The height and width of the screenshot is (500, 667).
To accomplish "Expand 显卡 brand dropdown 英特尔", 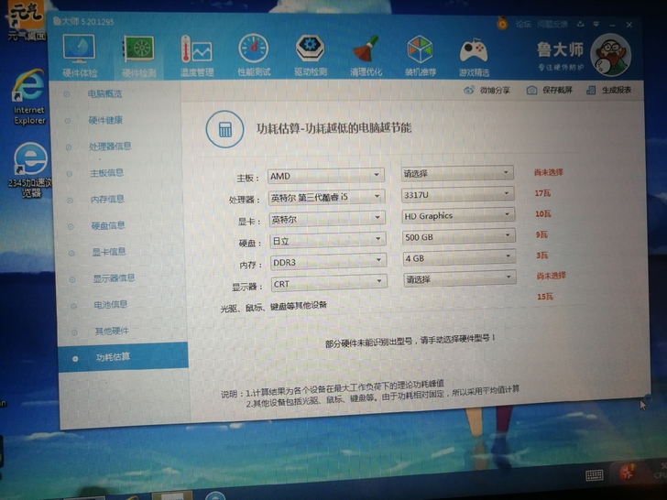I will click(328, 219).
